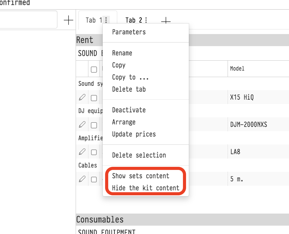289x234 pixels.
Task: Check the box for the X15 HiQ row
Action: pyautogui.click(x=94, y=98)
